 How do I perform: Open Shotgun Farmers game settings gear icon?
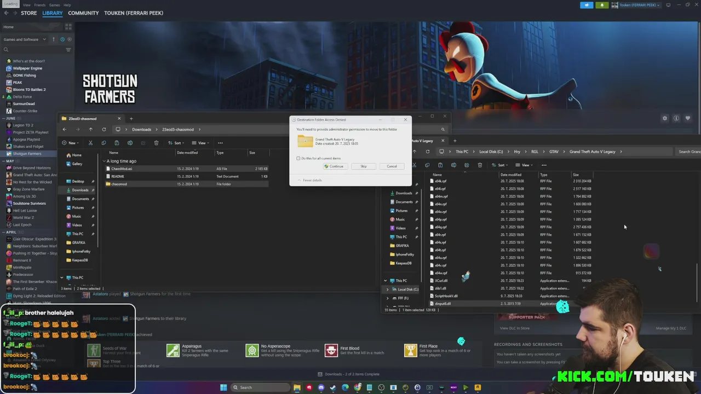point(665,118)
